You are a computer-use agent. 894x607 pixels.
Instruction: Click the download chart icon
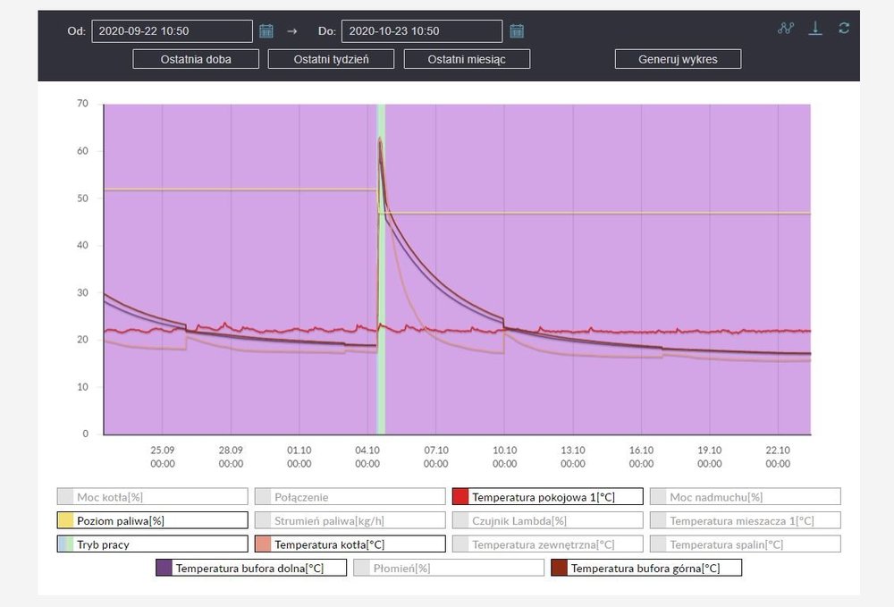pos(814,28)
